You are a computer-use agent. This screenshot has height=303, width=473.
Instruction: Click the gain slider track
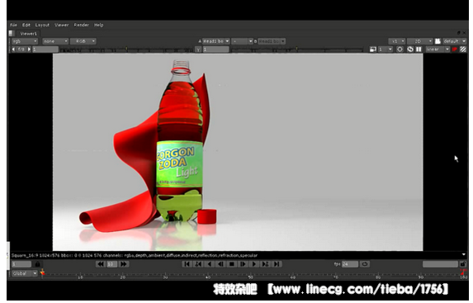(x=125, y=50)
